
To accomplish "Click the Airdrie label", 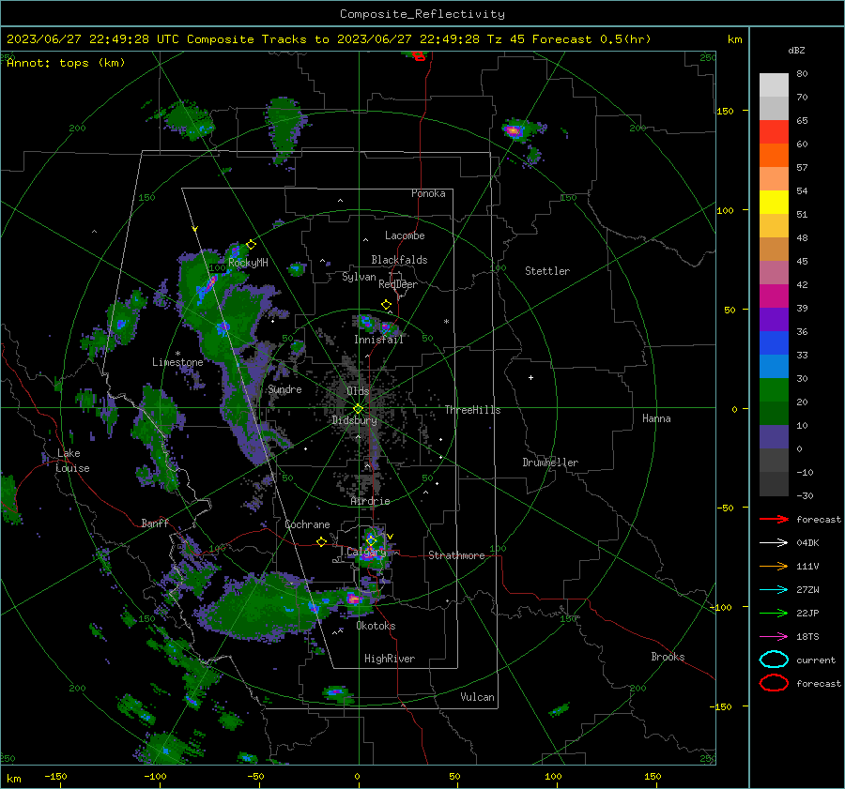I will click(370, 501).
